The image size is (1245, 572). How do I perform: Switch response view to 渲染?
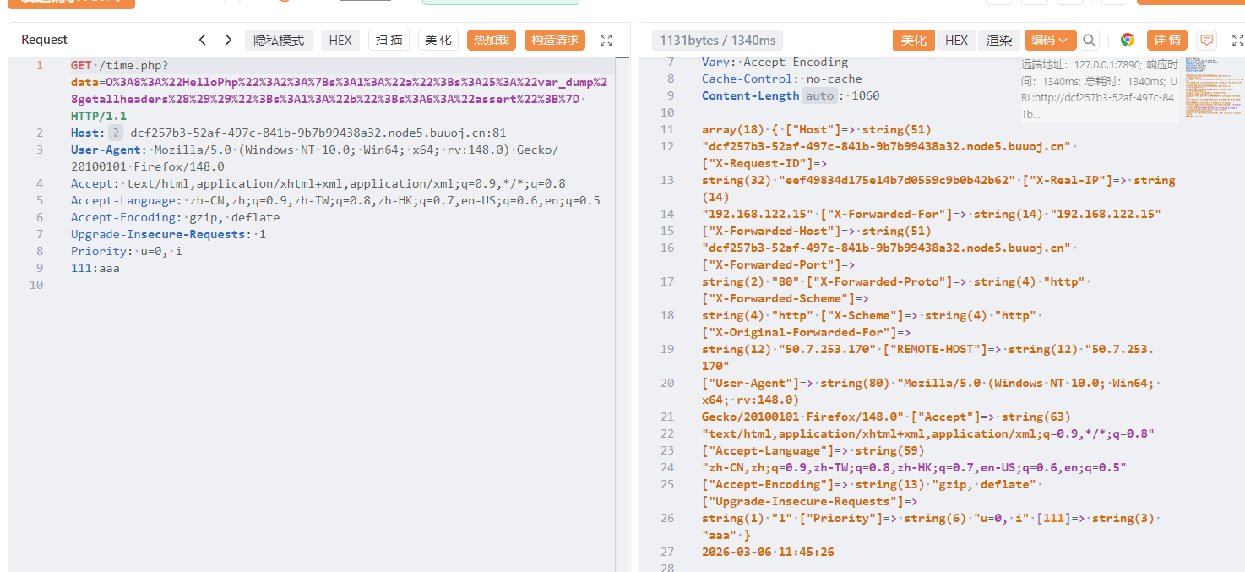[x=999, y=40]
